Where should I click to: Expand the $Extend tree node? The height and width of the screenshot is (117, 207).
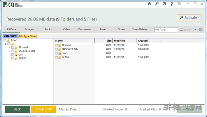[x=9, y=47]
